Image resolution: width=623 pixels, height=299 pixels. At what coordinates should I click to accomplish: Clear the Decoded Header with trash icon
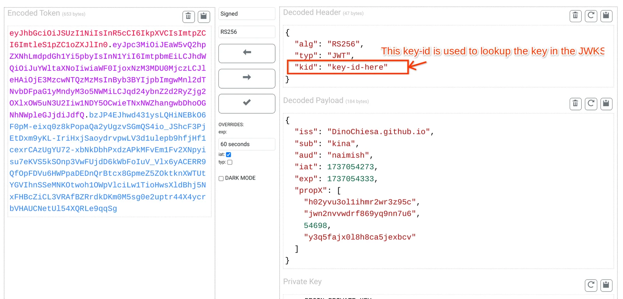click(x=575, y=16)
